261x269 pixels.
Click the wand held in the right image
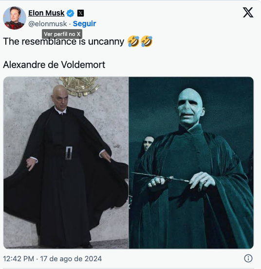click(x=160, y=177)
